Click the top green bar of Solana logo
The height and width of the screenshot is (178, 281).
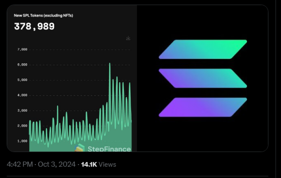pos(203,49)
